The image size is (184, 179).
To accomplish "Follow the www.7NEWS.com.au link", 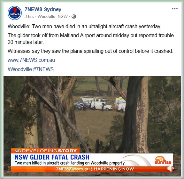I will point(31,60).
